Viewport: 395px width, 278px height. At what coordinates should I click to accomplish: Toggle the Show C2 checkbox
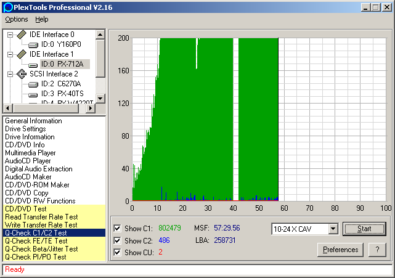[117, 240]
